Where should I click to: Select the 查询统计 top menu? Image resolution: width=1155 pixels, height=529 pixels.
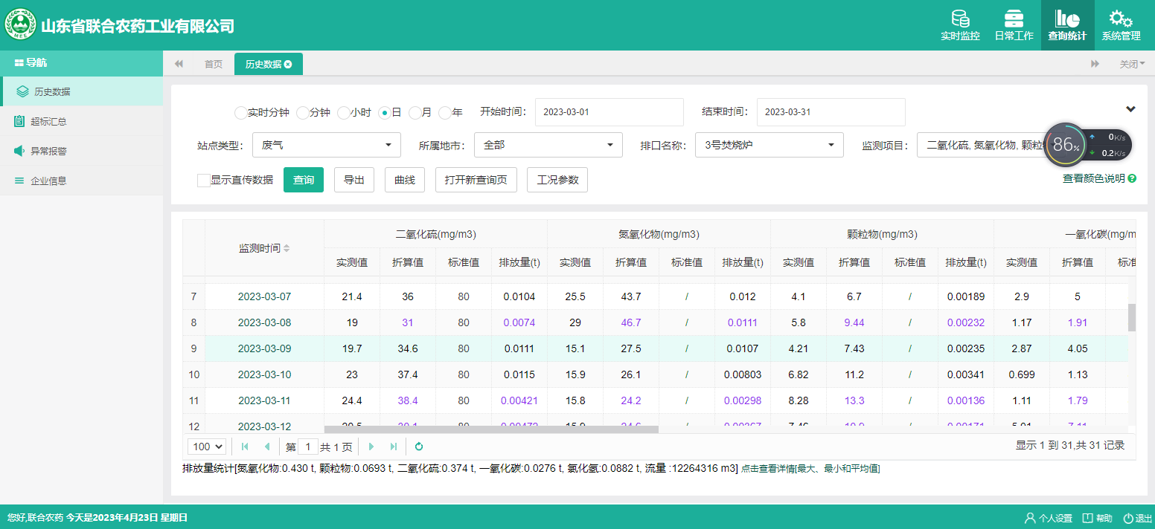coord(1067,25)
